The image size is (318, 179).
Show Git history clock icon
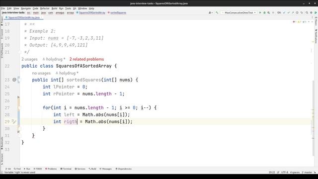[x=297, y=12]
